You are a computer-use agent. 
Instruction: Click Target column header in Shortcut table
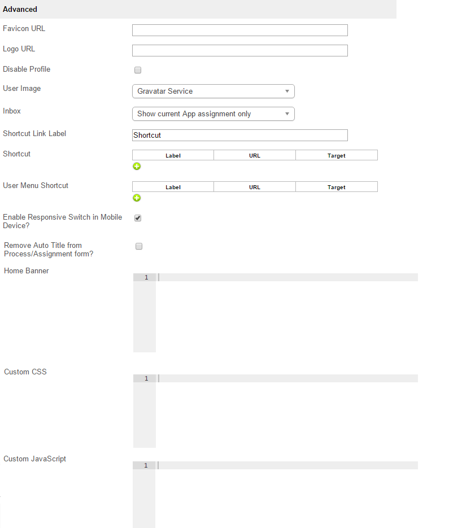click(x=337, y=155)
